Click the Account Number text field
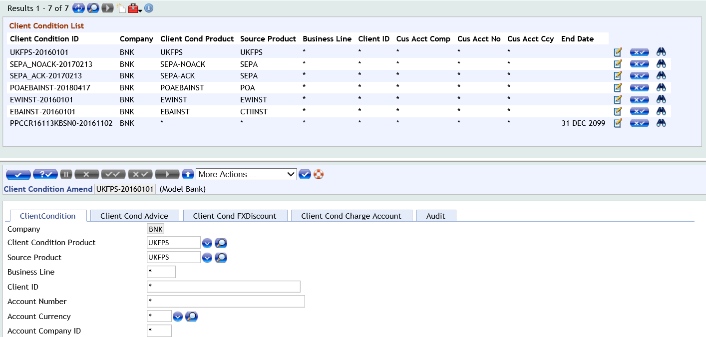The width and height of the screenshot is (706, 337). 225,302
